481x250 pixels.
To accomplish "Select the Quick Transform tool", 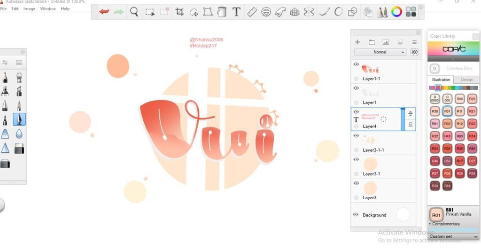I will [x=194, y=12].
